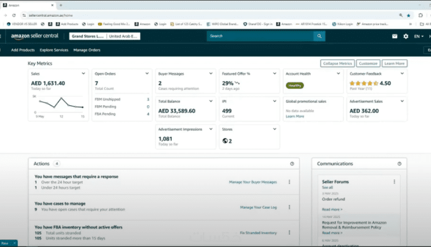Open Manage Your Case Log link
This screenshot has height=247, width=431.
[259, 207]
